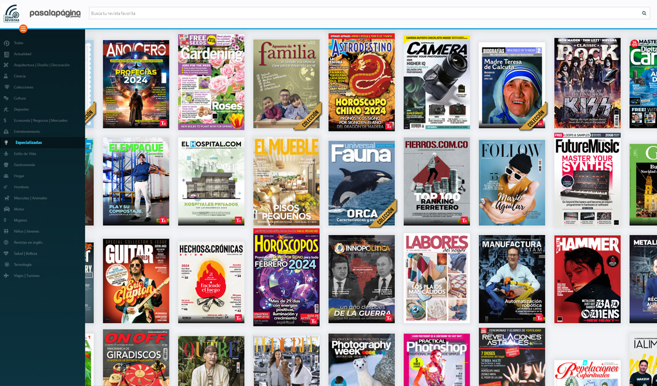Click the Zona Revistas logo icon
The height and width of the screenshot is (386, 657).
coord(12,13)
